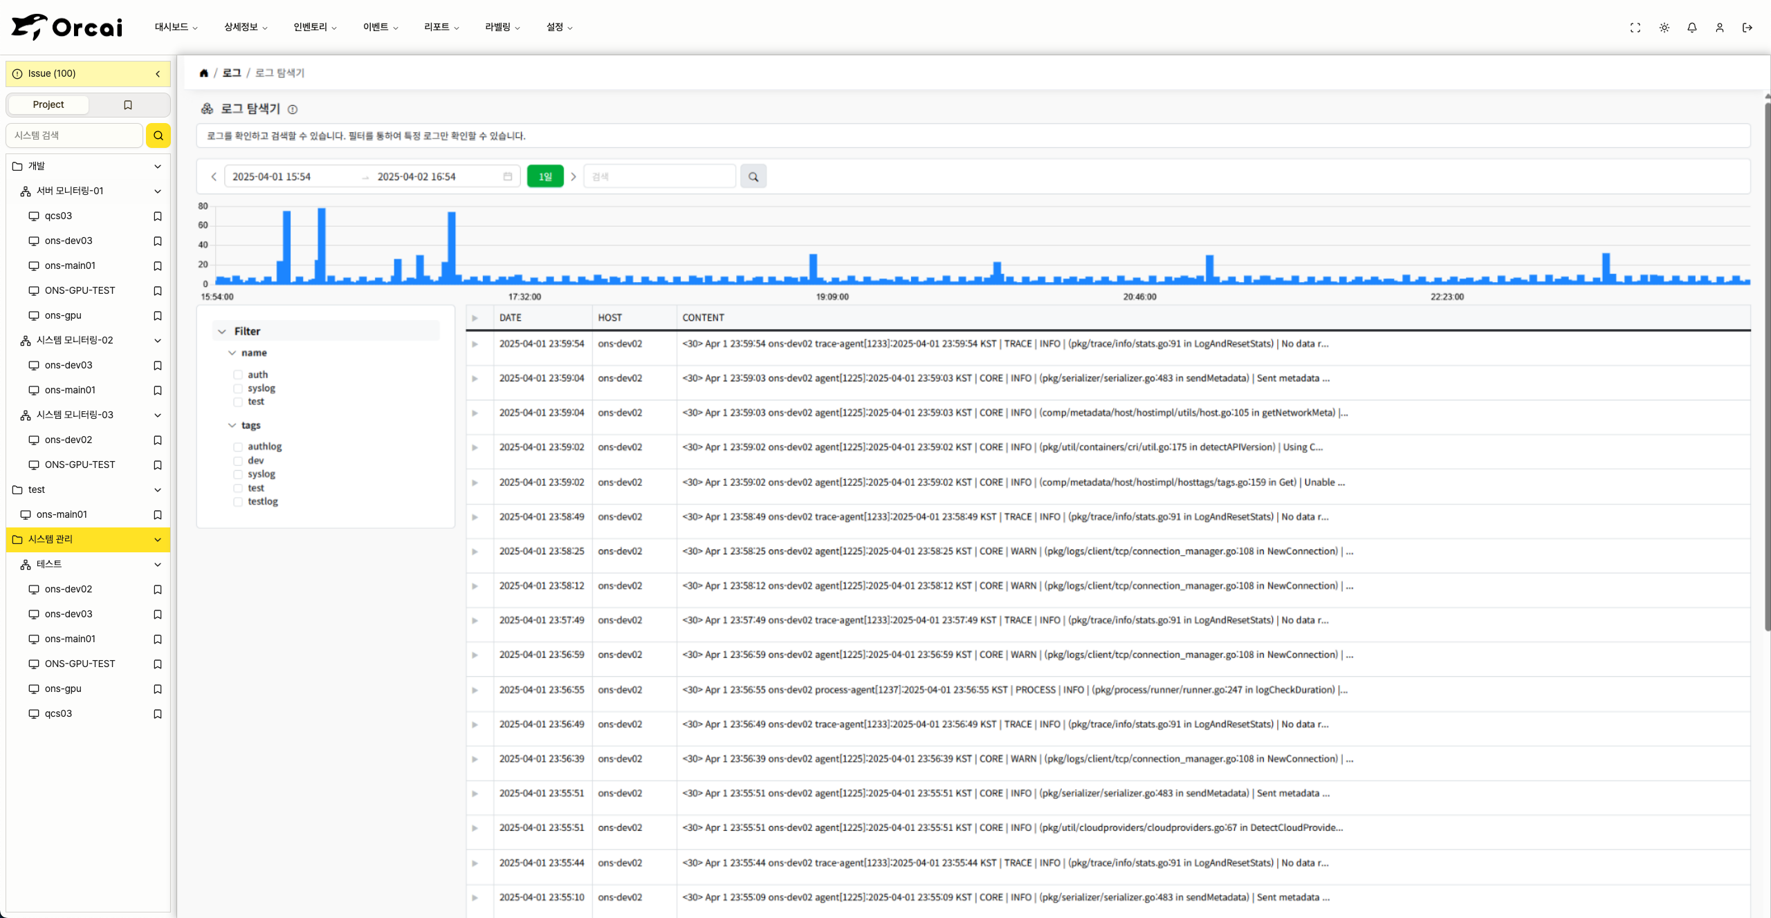Screen dimensions: 1771x918
Task: Click the yellow system search icon button
Action: [158, 135]
